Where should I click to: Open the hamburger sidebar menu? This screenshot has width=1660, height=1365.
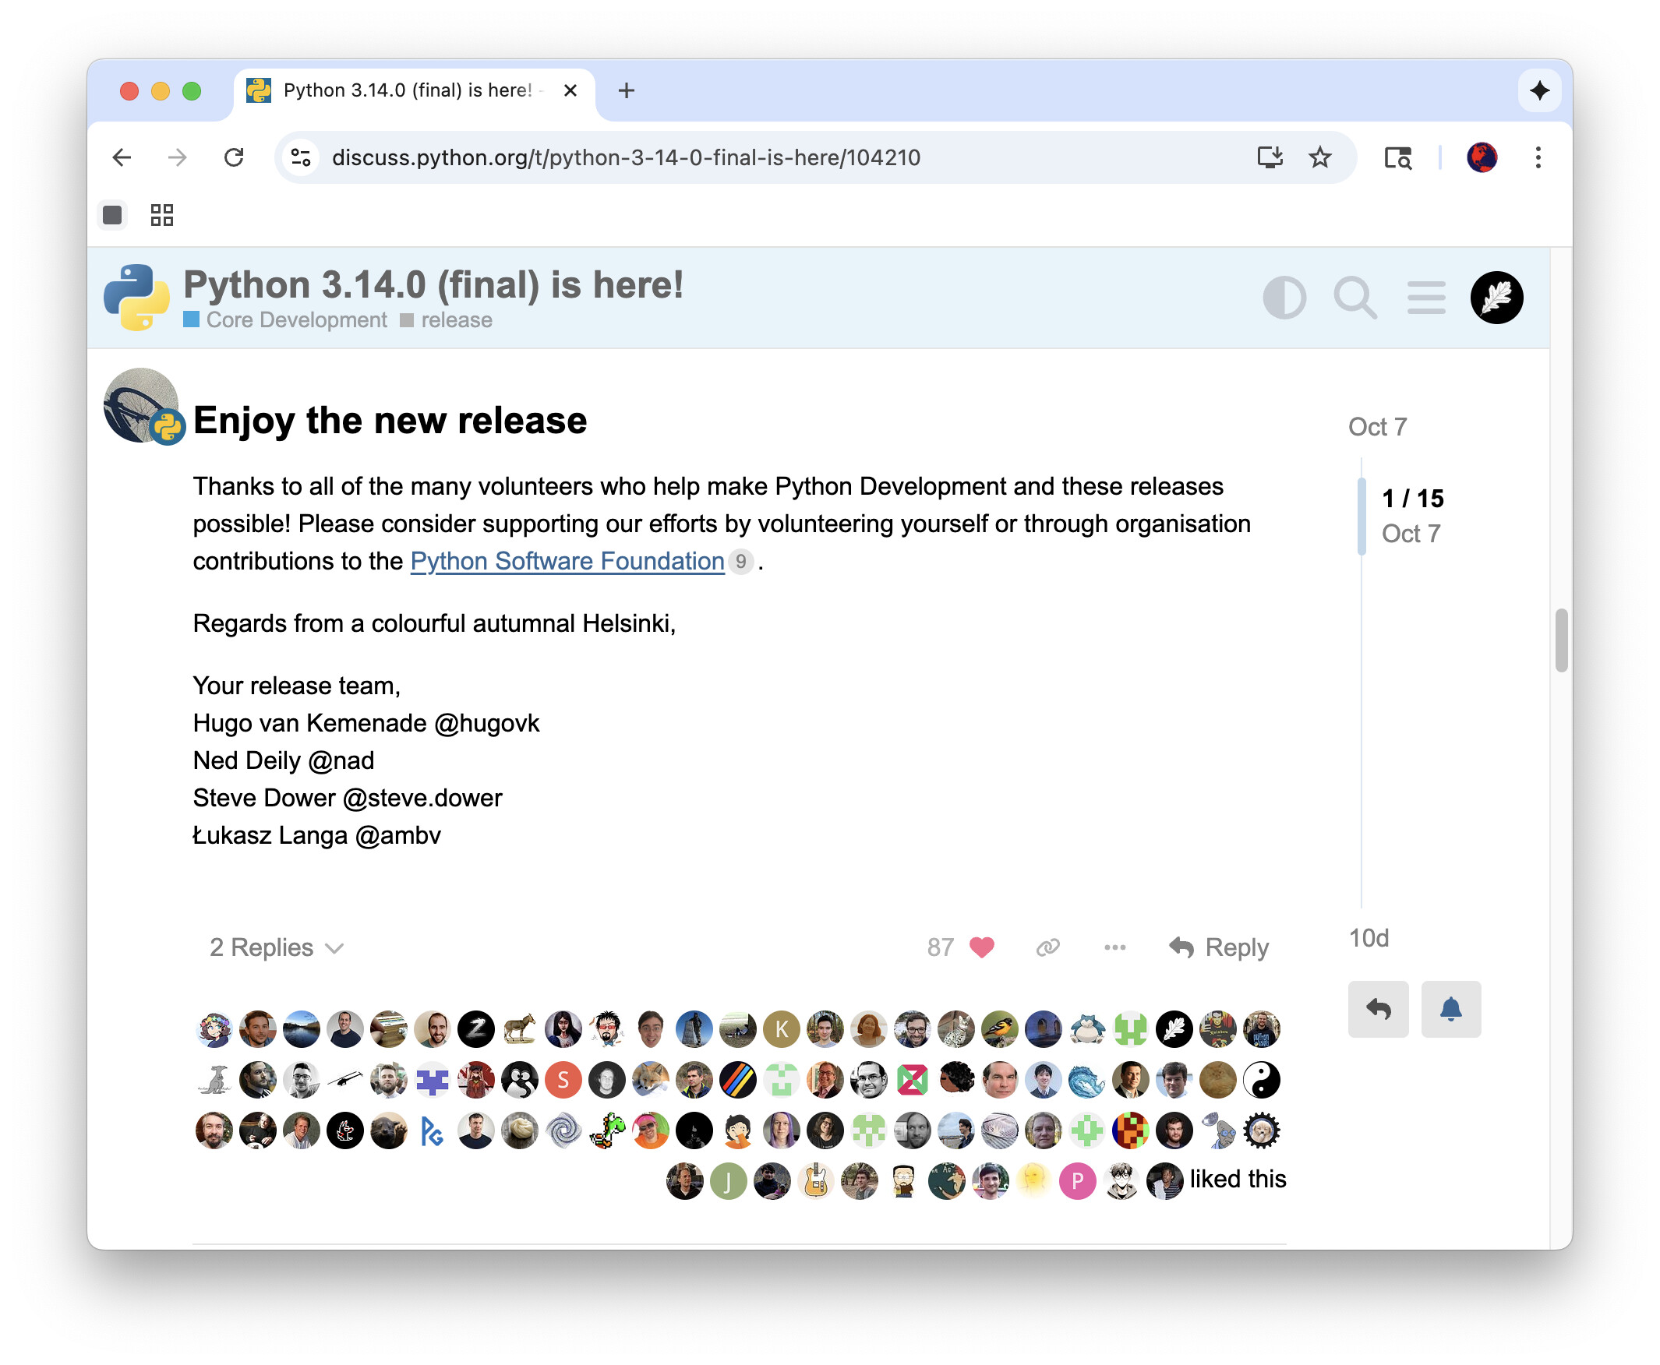click(x=1425, y=298)
